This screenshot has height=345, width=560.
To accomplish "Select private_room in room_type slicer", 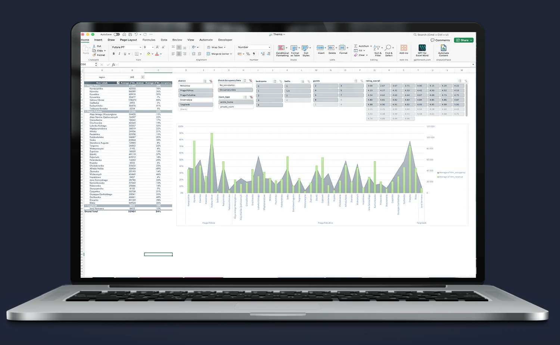I will pyautogui.click(x=236, y=107).
